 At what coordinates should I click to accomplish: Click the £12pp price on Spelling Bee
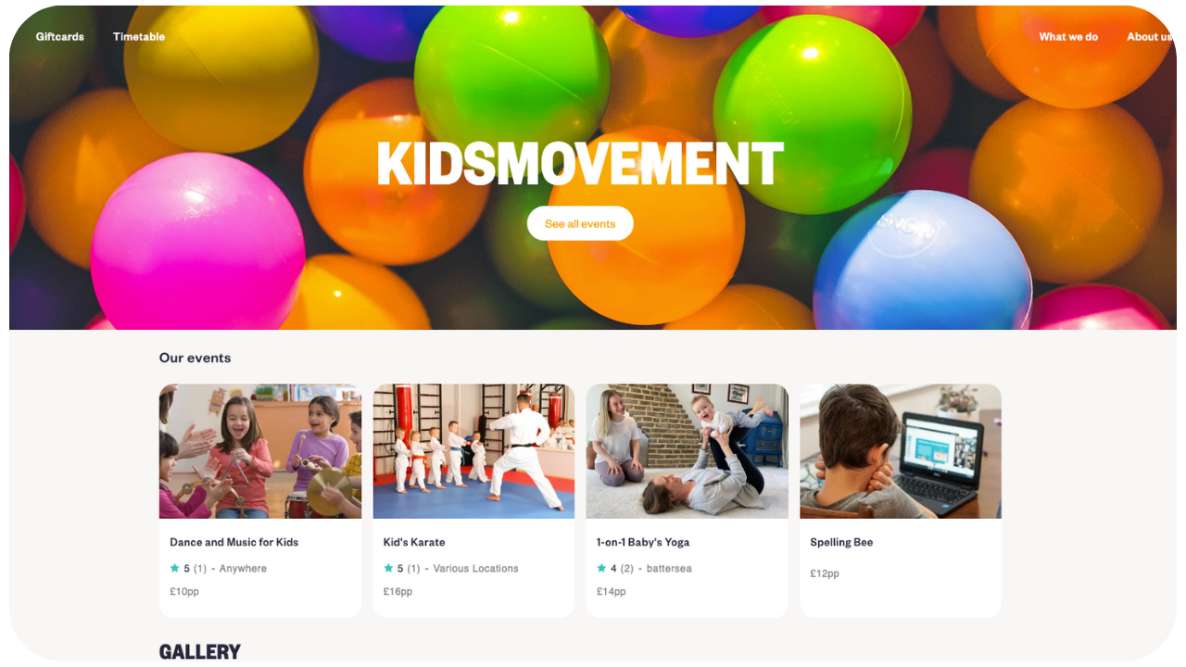click(x=825, y=573)
